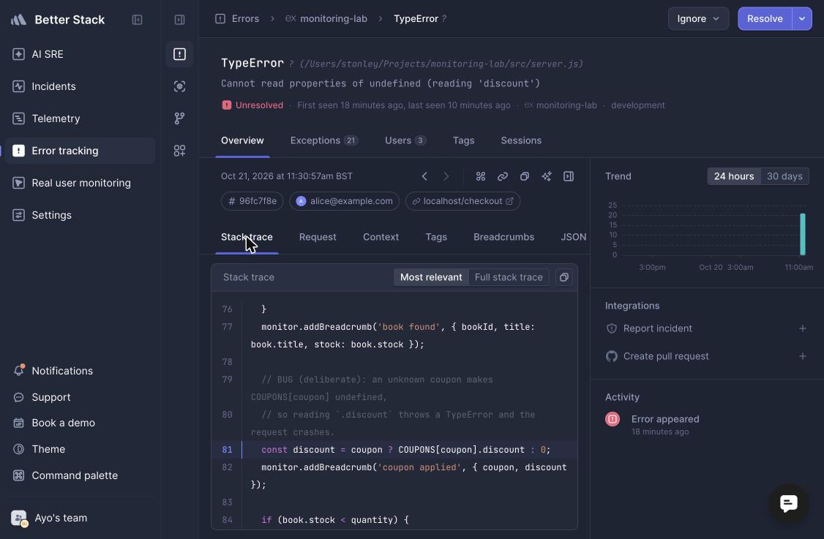Image resolution: width=824 pixels, height=539 pixels.
Task: Select the Stack trace sub-tab
Action: [x=247, y=237]
